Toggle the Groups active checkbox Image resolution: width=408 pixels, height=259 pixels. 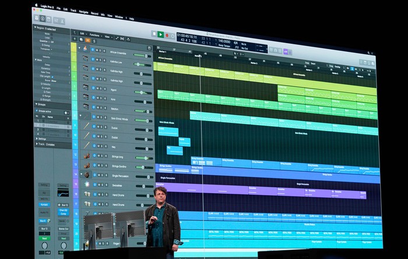pyautogui.click(x=37, y=111)
